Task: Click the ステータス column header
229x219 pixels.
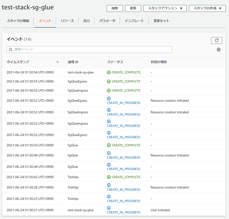Action: tap(115, 62)
